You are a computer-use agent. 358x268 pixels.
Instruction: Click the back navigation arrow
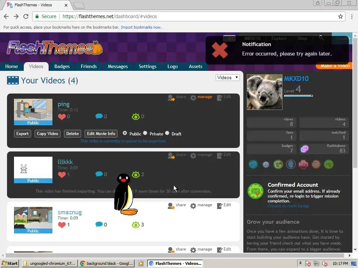pyautogui.click(x=6, y=16)
